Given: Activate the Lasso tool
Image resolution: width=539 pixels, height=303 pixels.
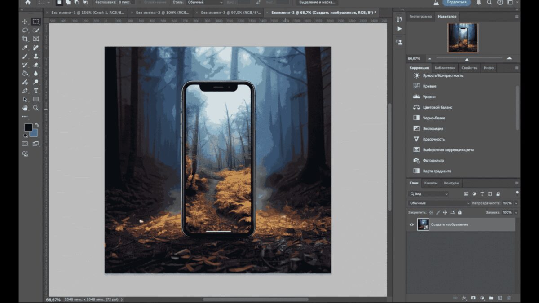Looking at the screenshot, I should pyautogui.click(x=25, y=31).
